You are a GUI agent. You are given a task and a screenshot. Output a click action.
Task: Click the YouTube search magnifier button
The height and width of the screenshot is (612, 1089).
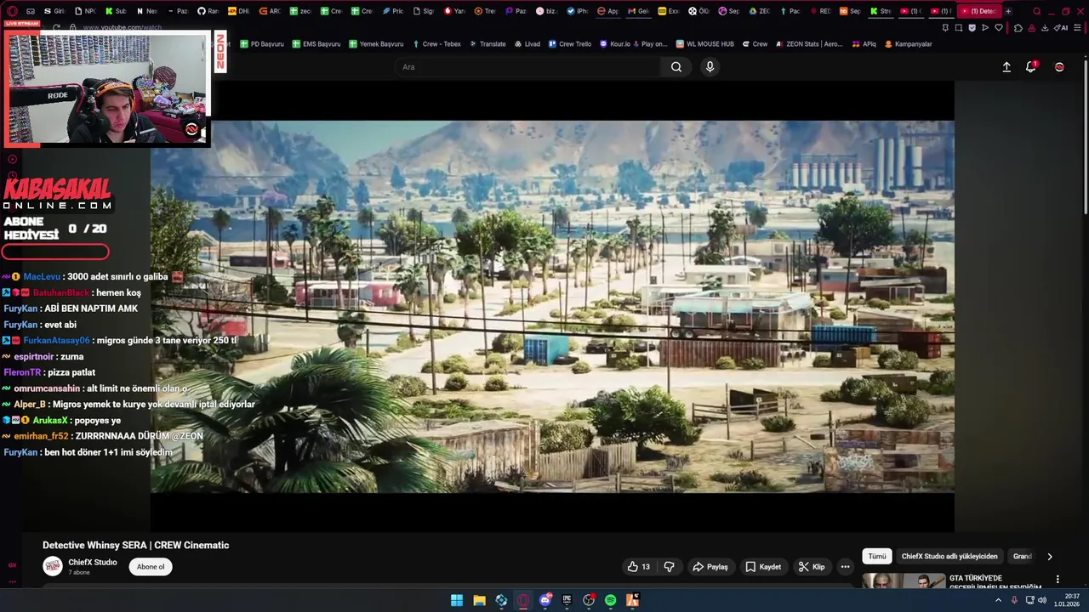pyautogui.click(x=676, y=67)
